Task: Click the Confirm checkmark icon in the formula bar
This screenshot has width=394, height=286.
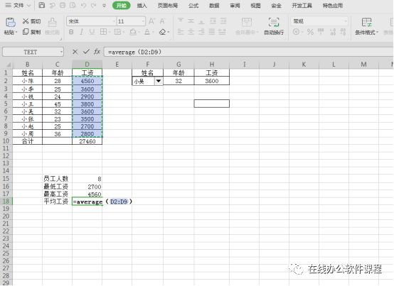Action: click(86, 52)
